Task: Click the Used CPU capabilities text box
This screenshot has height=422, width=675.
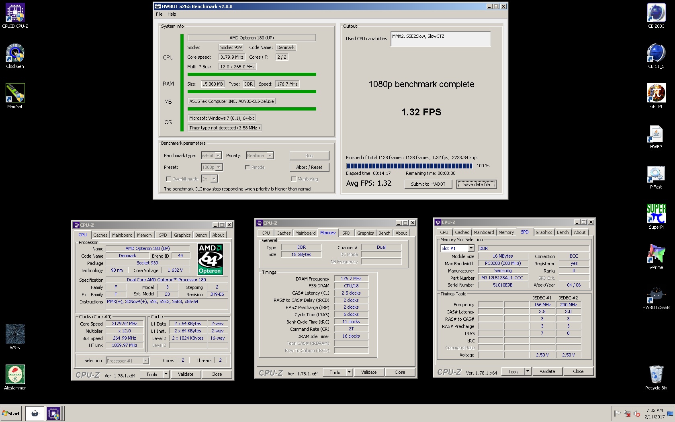Action: coord(440,39)
